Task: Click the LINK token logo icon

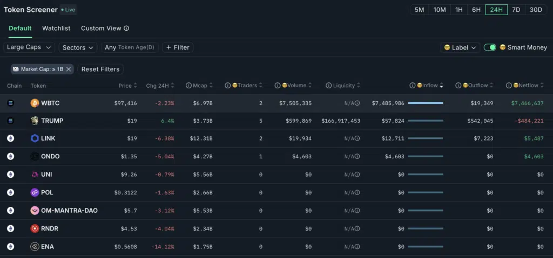Action: pyautogui.click(x=35, y=138)
